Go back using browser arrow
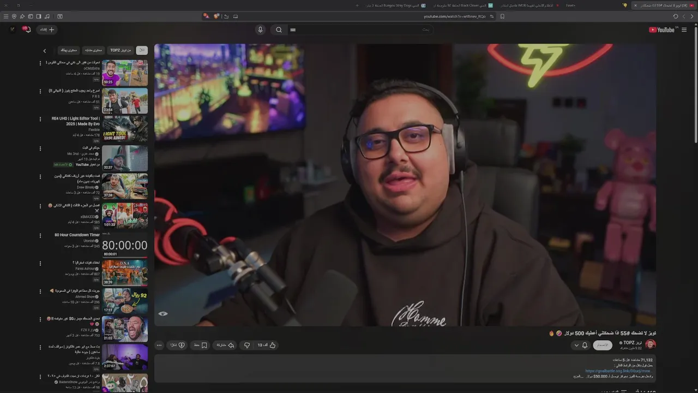Viewport: 698px width, 393px height. tap(693, 16)
